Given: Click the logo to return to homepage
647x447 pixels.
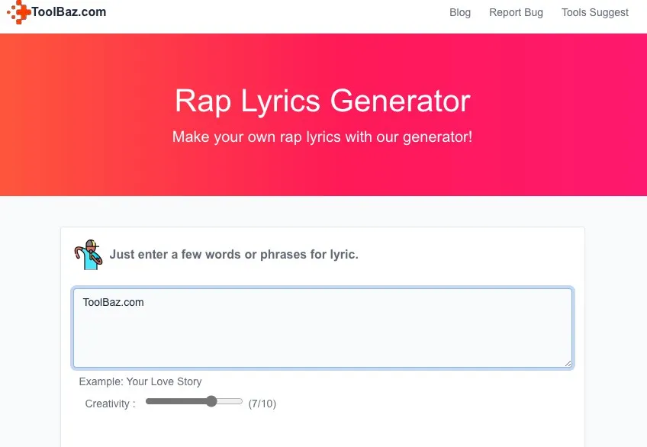Looking at the screenshot, I should pos(57,11).
